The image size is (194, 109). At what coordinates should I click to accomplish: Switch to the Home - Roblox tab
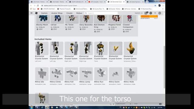39,2
